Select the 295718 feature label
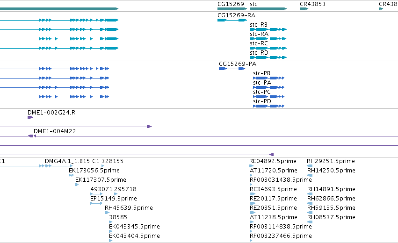 [125, 189]
